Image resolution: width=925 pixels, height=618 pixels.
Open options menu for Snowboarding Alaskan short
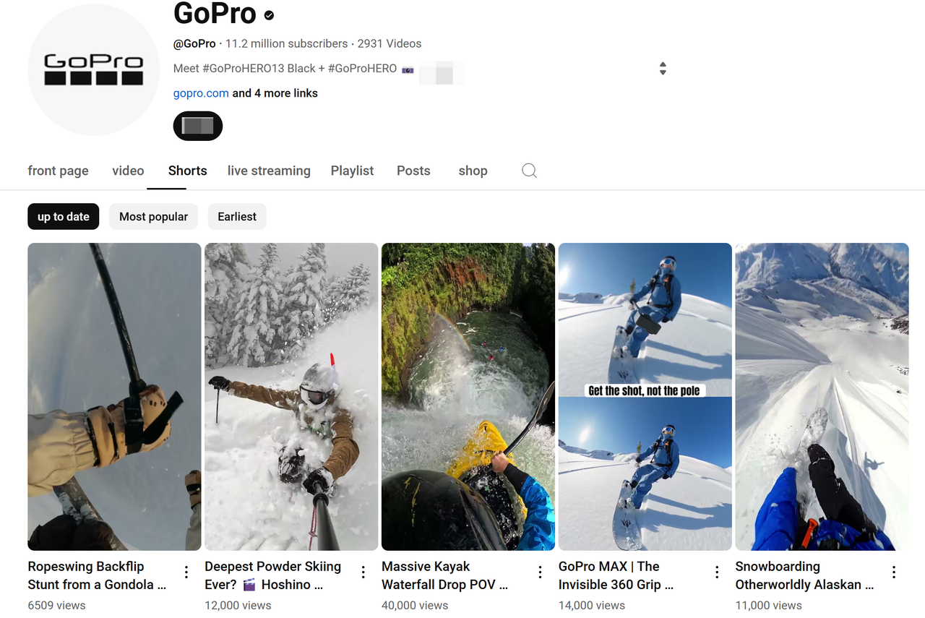[x=893, y=571]
